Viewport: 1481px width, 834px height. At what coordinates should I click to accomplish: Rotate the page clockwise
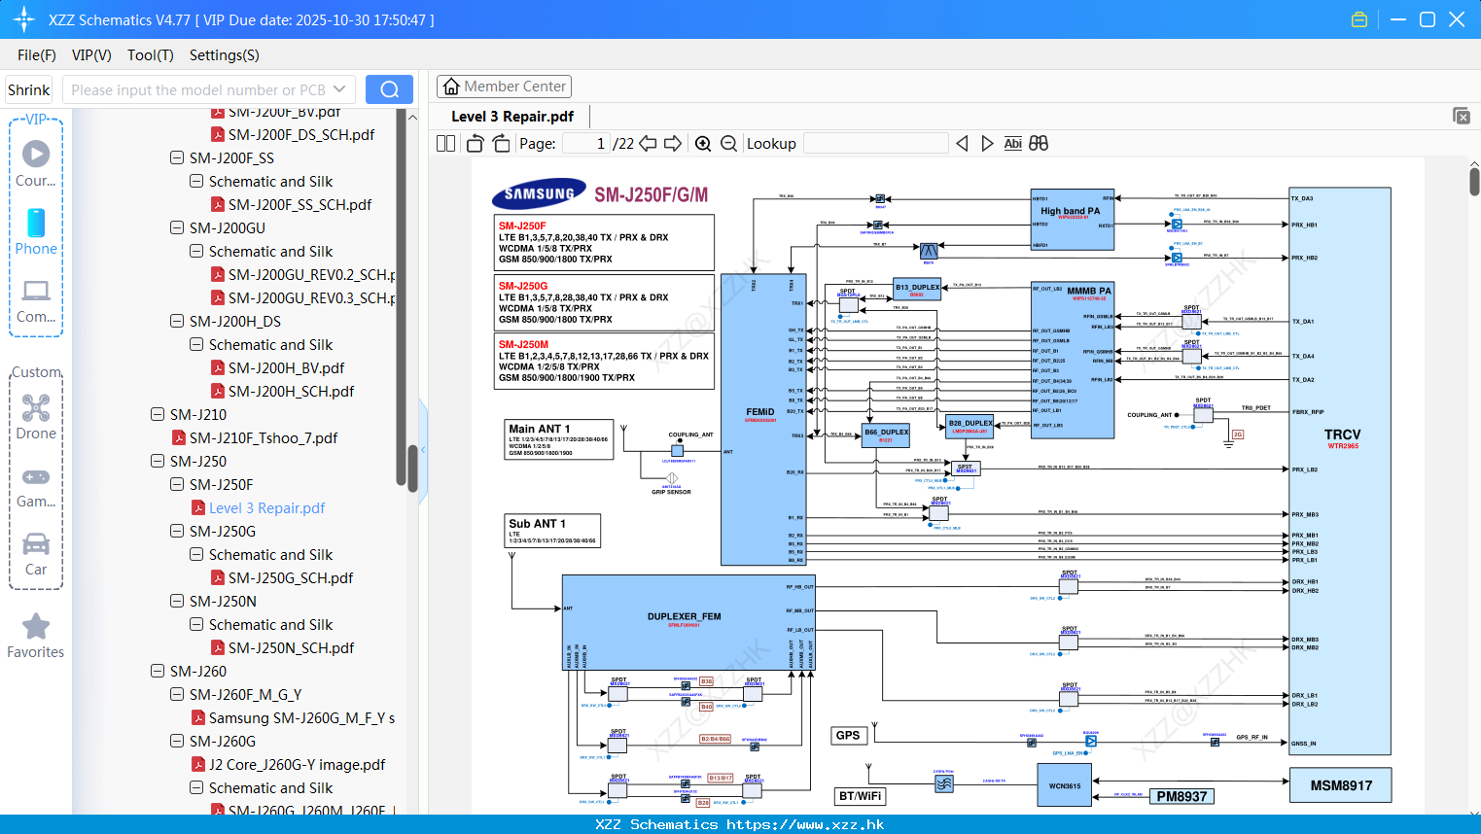coord(501,143)
